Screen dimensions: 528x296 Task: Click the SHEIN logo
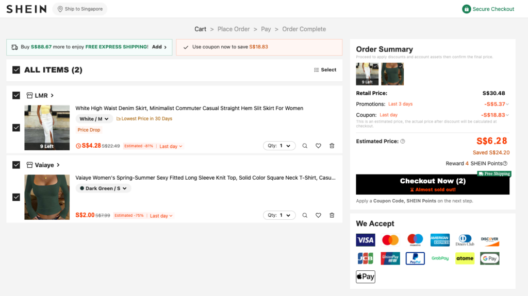click(x=26, y=9)
